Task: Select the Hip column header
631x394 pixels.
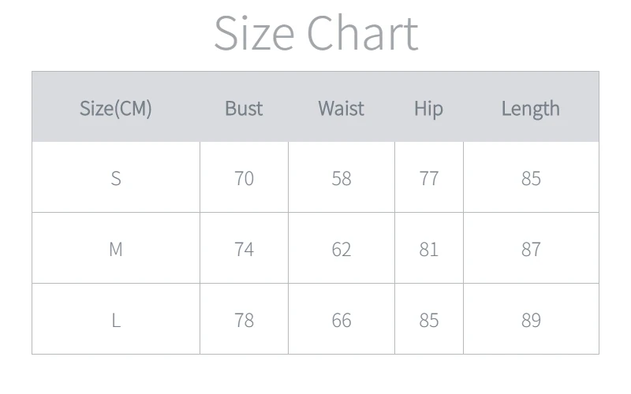Action: pyautogui.click(x=428, y=108)
